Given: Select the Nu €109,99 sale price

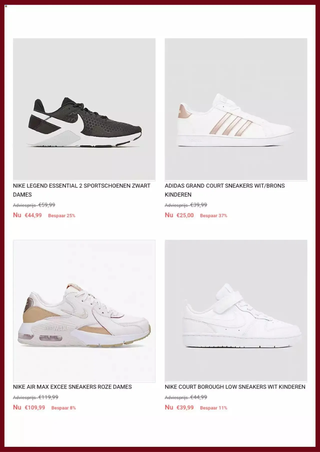Looking at the screenshot, I should (x=29, y=407).
